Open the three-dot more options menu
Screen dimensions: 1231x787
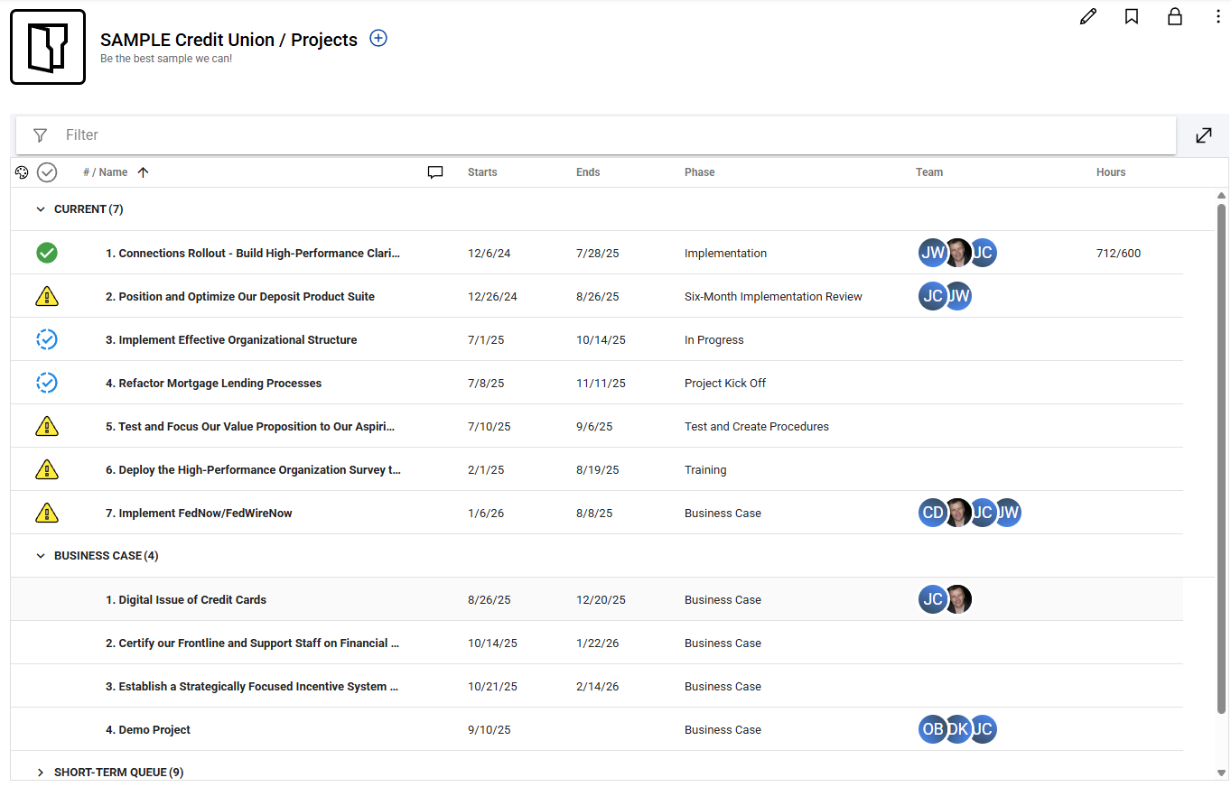pos(1218,16)
